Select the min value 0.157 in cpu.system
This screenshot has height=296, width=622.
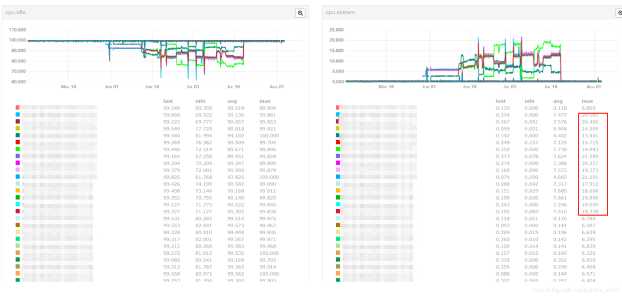coord(531,142)
